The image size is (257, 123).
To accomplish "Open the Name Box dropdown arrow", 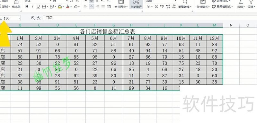I will coord(19,18).
